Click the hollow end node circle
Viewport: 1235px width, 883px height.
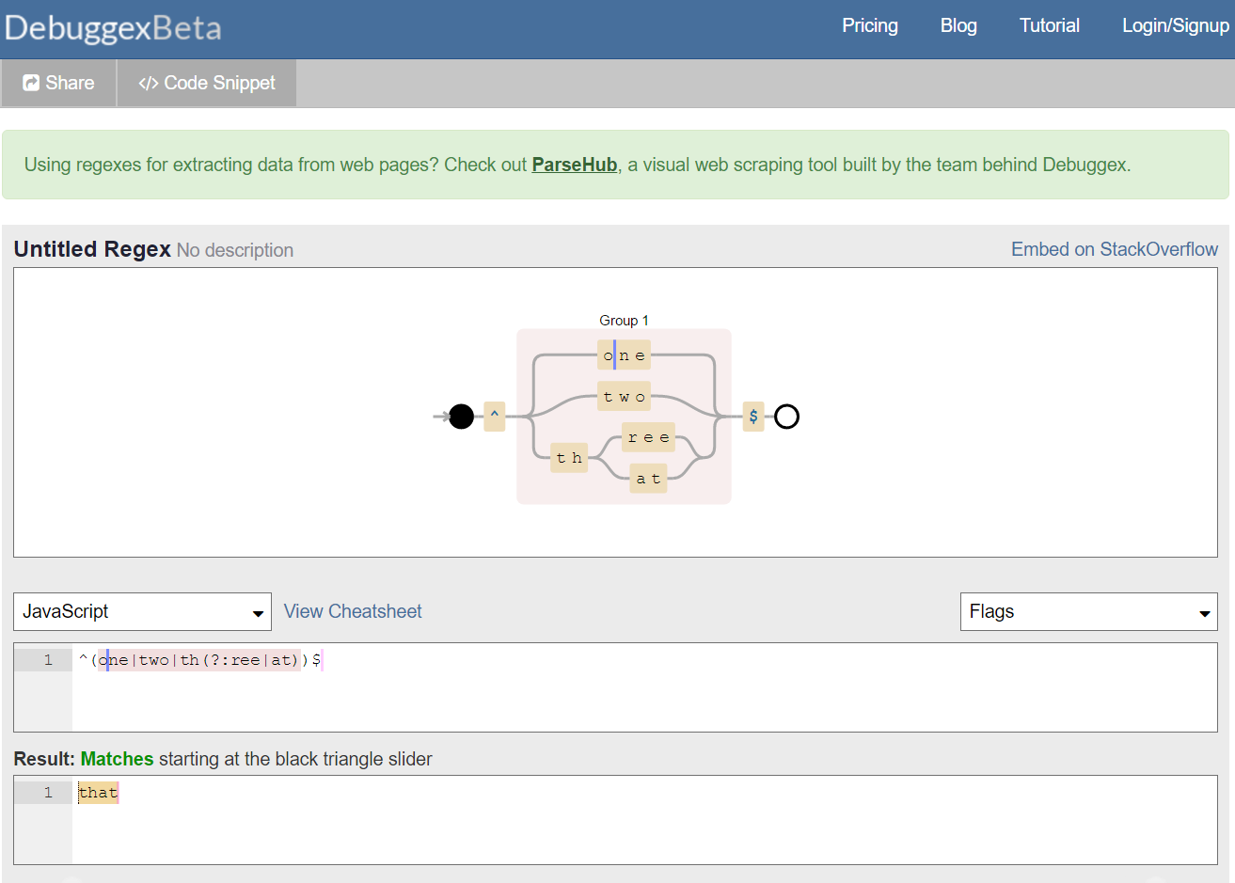(786, 417)
